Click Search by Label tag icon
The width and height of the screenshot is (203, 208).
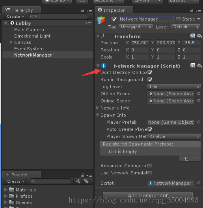click(x=86, y=181)
